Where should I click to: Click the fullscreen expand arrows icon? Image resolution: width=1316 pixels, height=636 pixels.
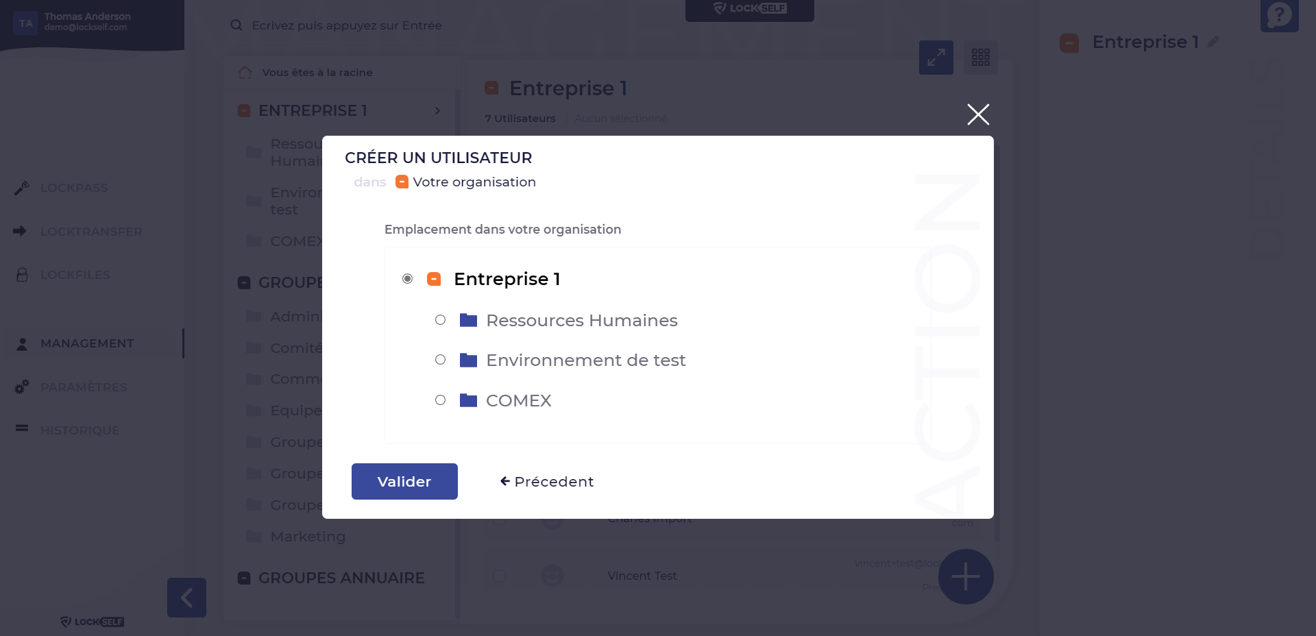point(936,58)
